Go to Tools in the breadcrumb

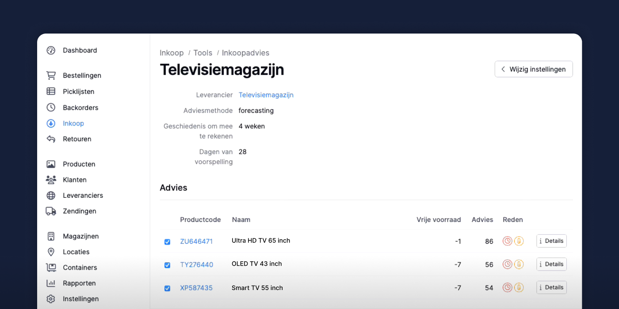203,53
